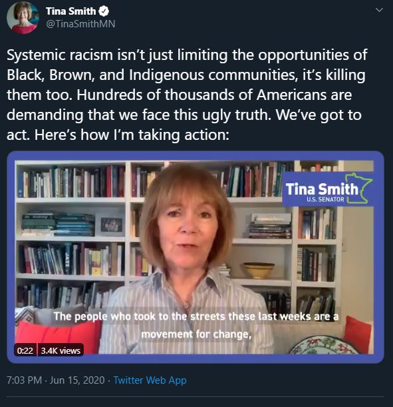This screenshot has width=393, height=407.
Task: Visit the @TinaSmithMN handle link
Action: pyautogui.click(x=80, y=24)
